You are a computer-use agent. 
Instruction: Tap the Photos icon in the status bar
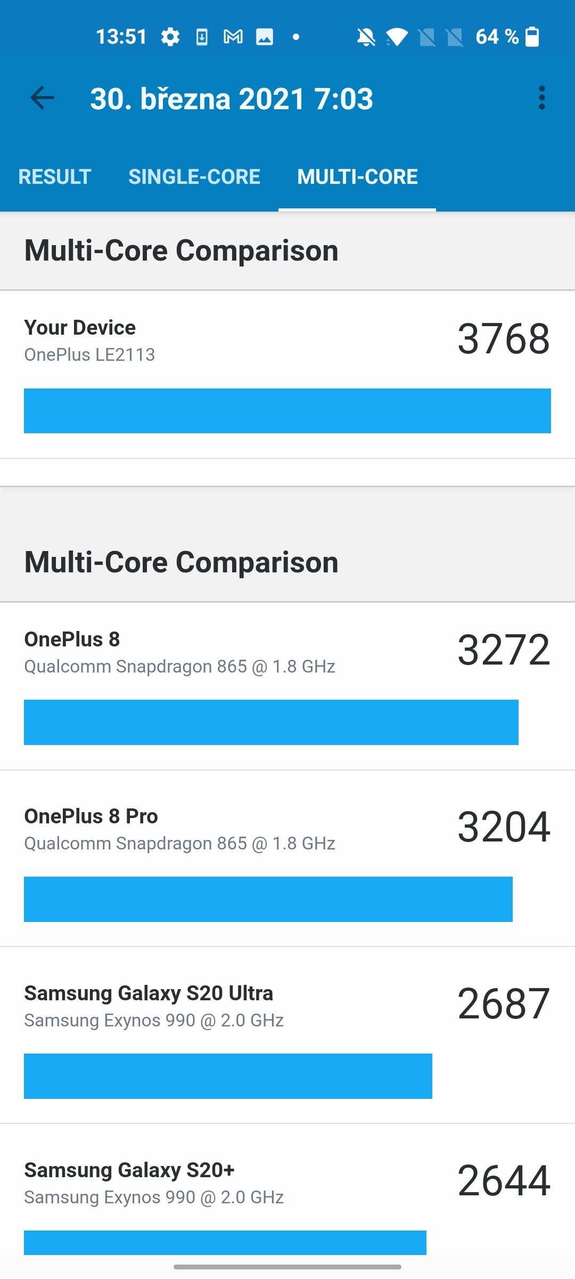coord(264,36)
